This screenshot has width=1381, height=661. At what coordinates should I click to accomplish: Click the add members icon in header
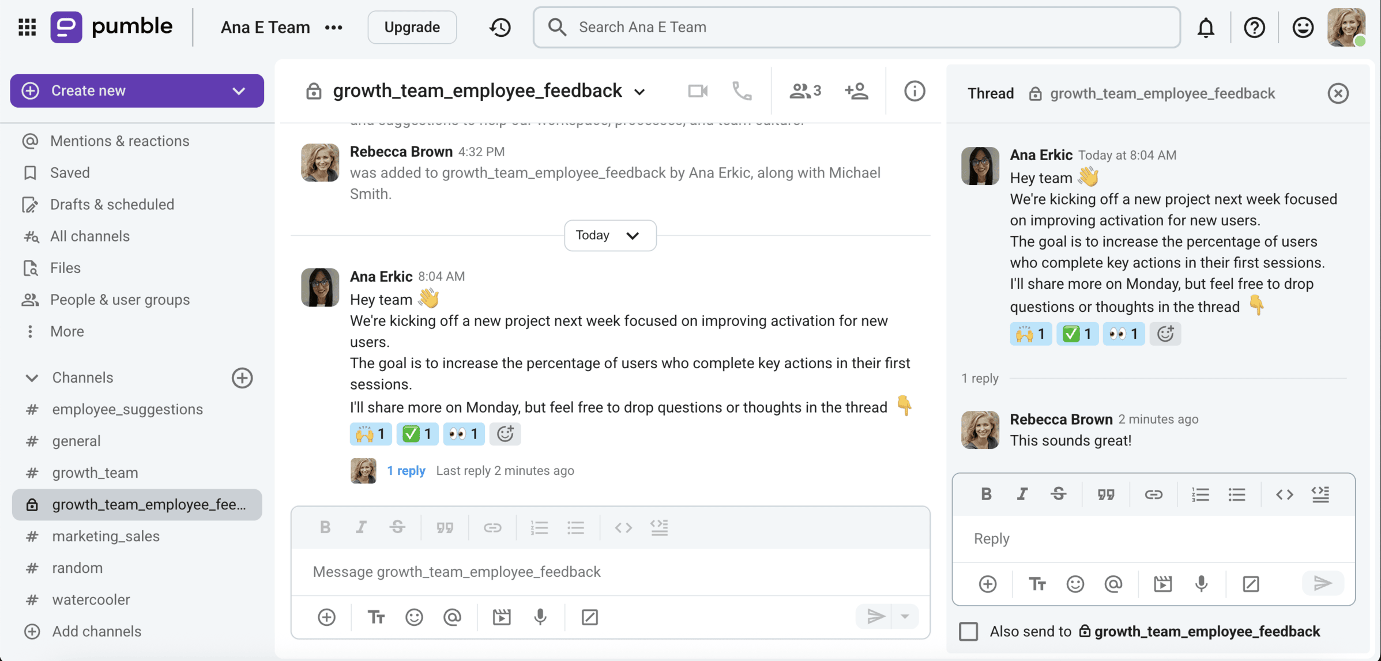(x=856, y=91)
